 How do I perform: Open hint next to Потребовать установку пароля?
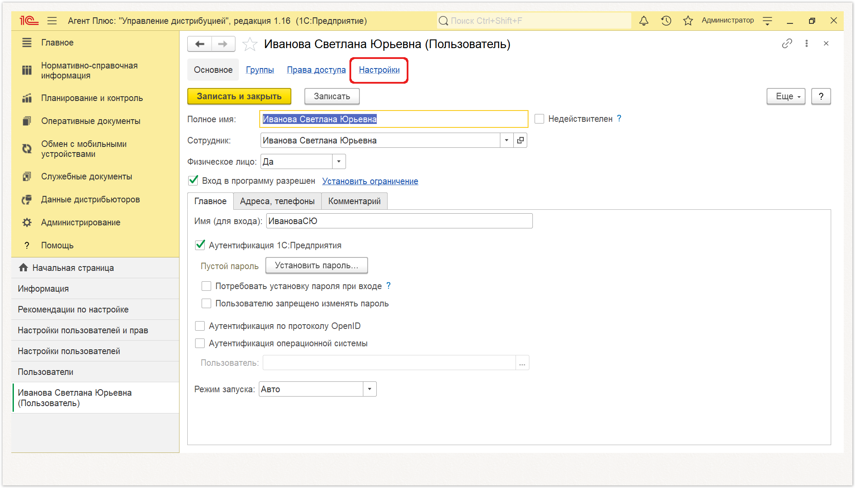point(388,286)
